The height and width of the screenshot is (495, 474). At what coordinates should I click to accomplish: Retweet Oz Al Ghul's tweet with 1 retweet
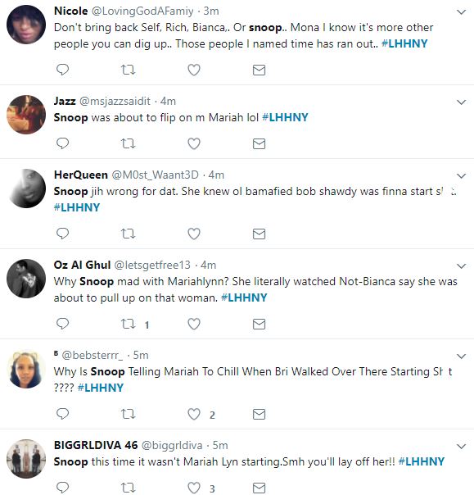click(x=129, y=324)
